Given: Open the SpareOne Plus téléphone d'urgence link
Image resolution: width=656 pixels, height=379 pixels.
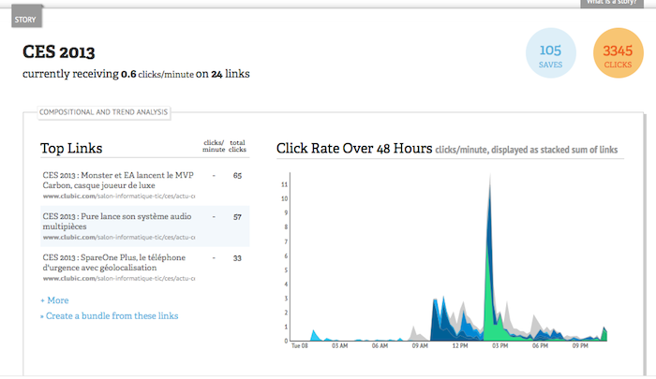Looking at the screenshot, I should click(x=114, y=263).
